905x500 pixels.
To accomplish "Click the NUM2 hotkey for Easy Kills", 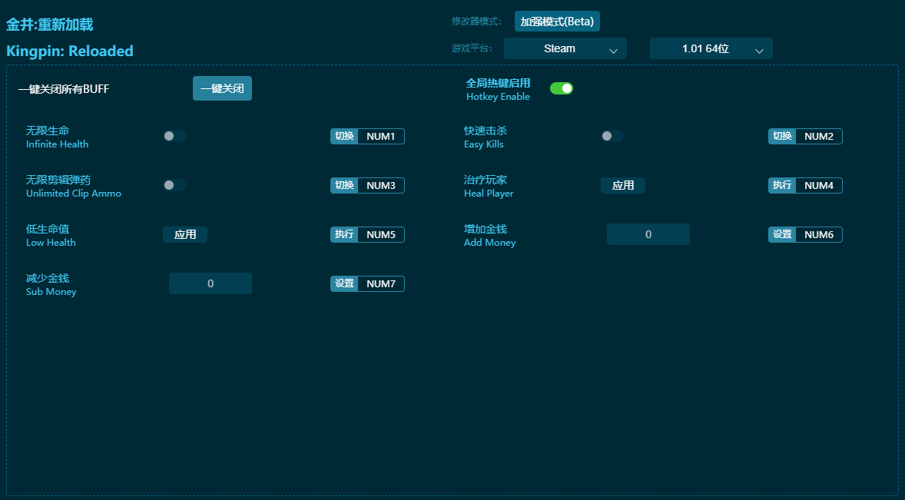I will [x=819, y=136].
